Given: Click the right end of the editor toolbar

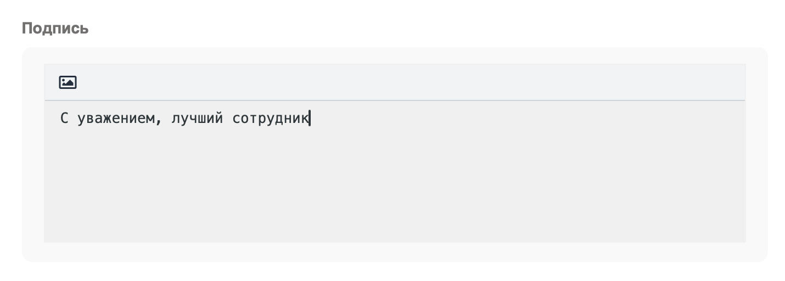Looking at the screenshot, I should click(x=730, y=82).
